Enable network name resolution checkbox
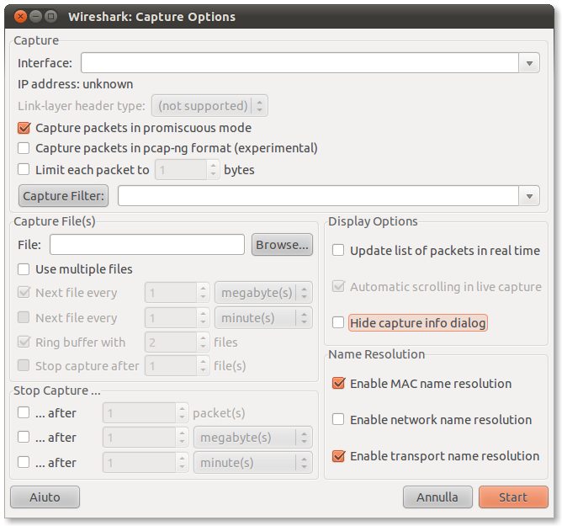The height and width of the screenshot is (526, 562). 338,420
